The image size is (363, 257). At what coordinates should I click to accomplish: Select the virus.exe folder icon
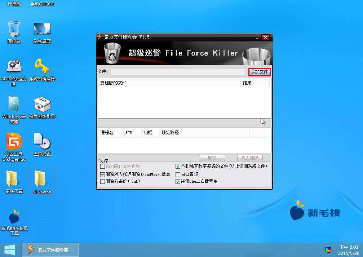pyautogui.click(x=42, y=182)
